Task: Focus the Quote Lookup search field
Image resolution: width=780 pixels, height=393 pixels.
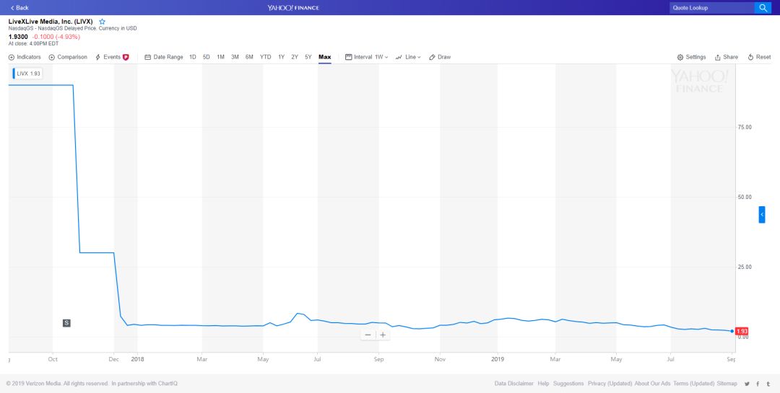Action: 712,7
